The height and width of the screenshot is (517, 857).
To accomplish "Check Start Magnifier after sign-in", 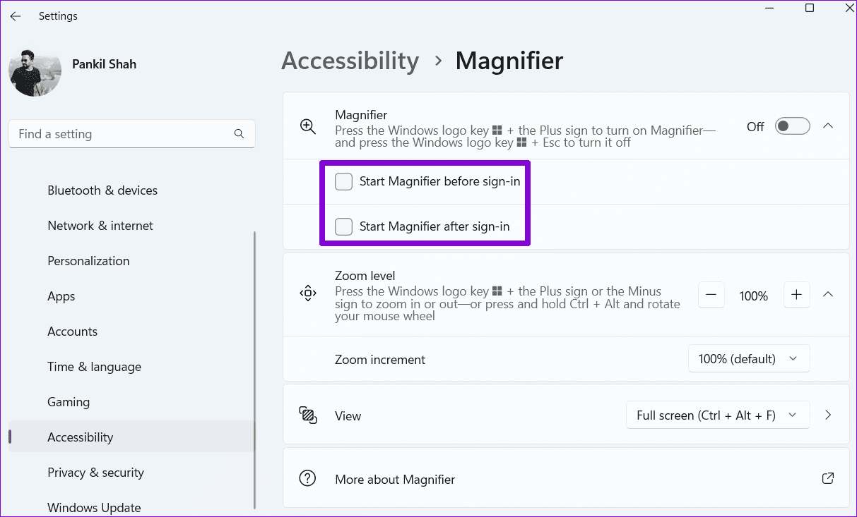I will click(343, 226).
